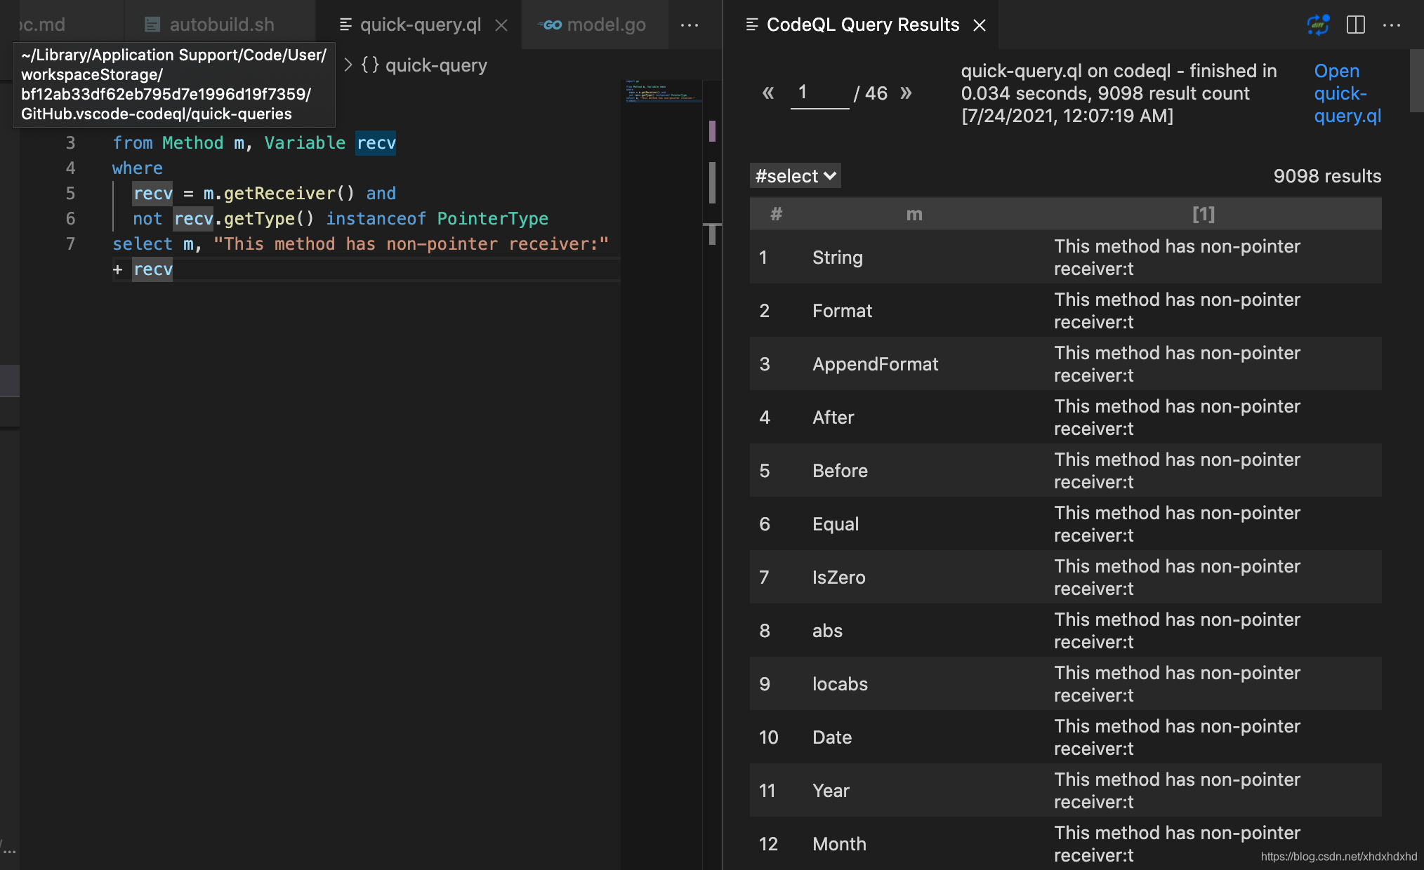Open the Equal method result
Screen dimensions: 1424x870
click(835, 524)
